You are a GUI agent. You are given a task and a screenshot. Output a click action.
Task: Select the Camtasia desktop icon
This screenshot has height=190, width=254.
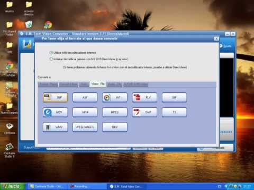pos(10,128)
